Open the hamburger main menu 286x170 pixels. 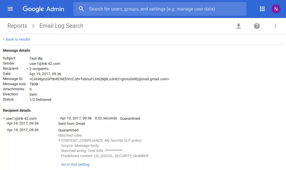(x=10, y=9)
